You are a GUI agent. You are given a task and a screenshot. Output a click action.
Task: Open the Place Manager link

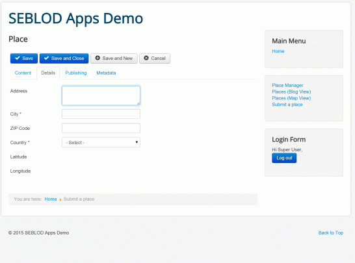click(287, 85)
